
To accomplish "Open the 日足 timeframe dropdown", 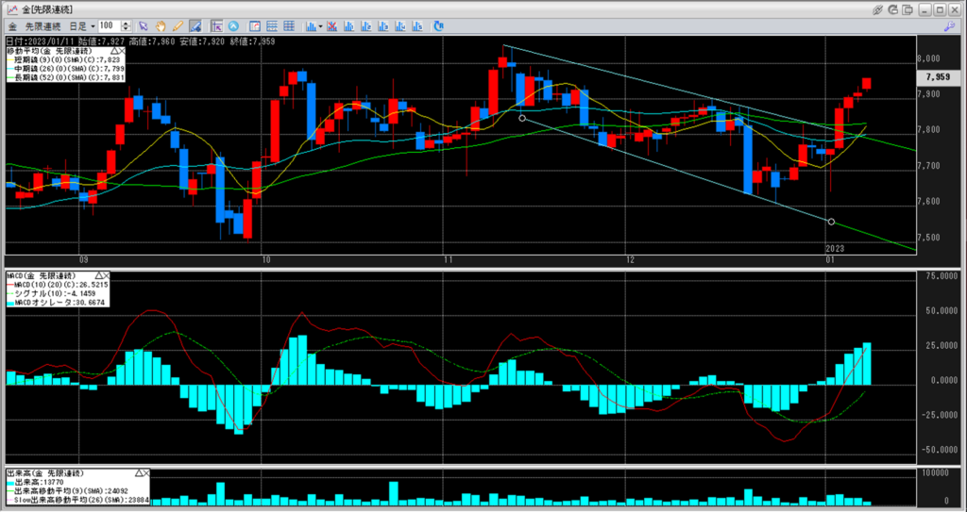I will click(x=82, y=25).
